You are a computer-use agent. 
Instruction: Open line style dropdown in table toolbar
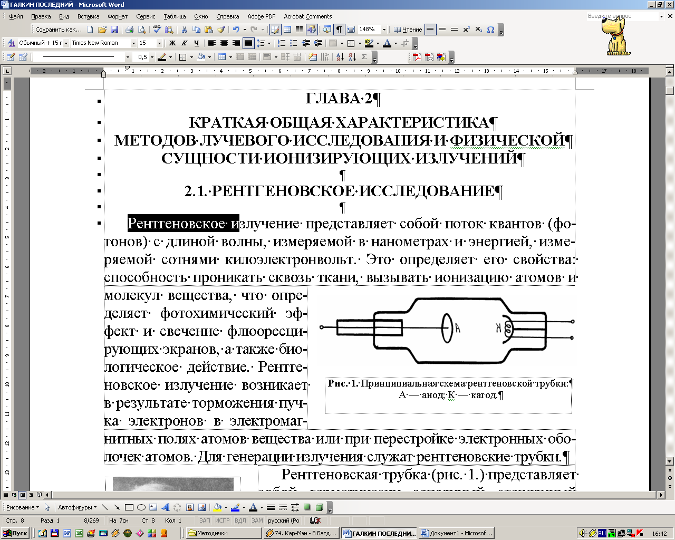128,57
